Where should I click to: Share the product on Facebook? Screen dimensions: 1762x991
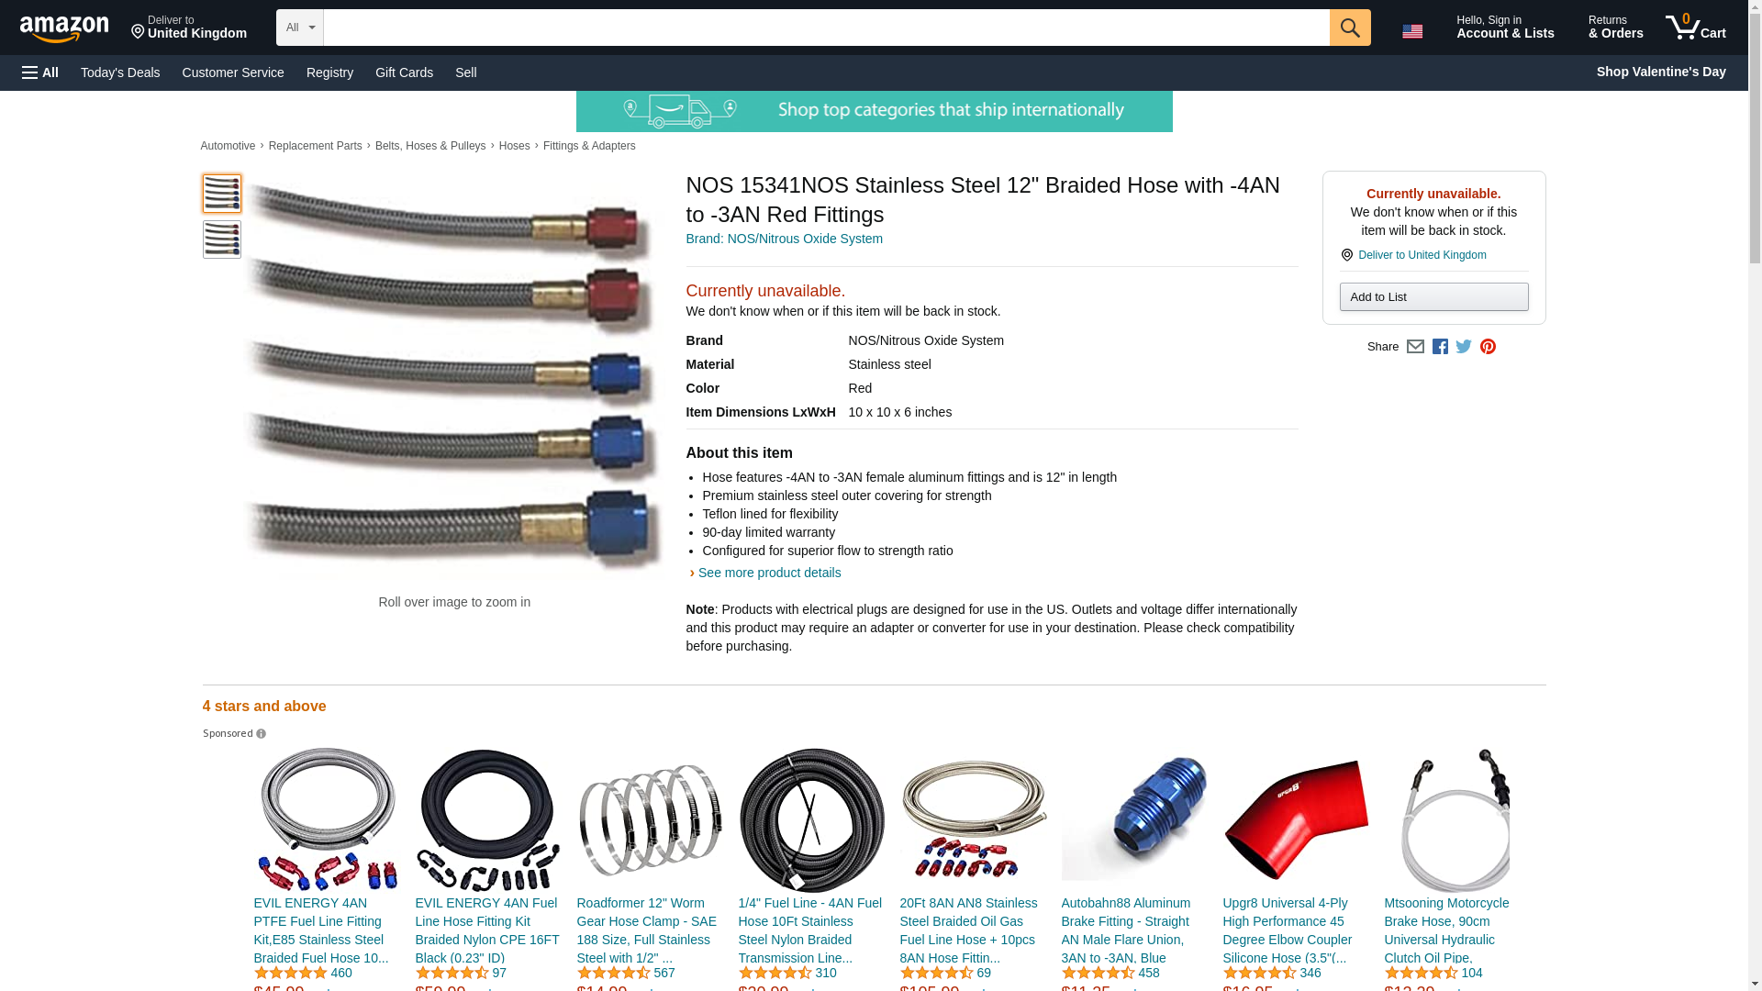1440,347
